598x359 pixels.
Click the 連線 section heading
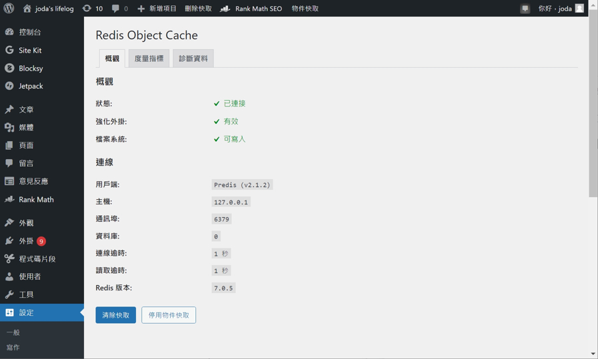tap(104, 163)
